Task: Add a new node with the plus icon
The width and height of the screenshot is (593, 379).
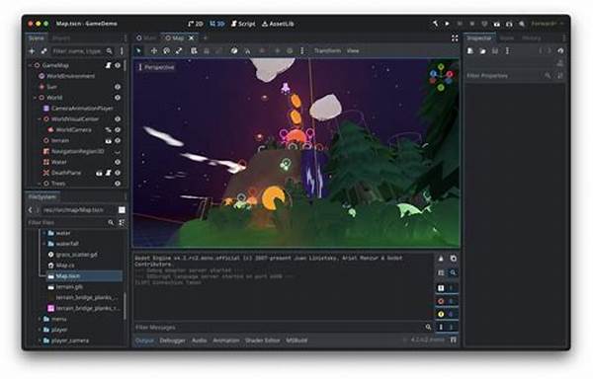Action: click(32, 51)
